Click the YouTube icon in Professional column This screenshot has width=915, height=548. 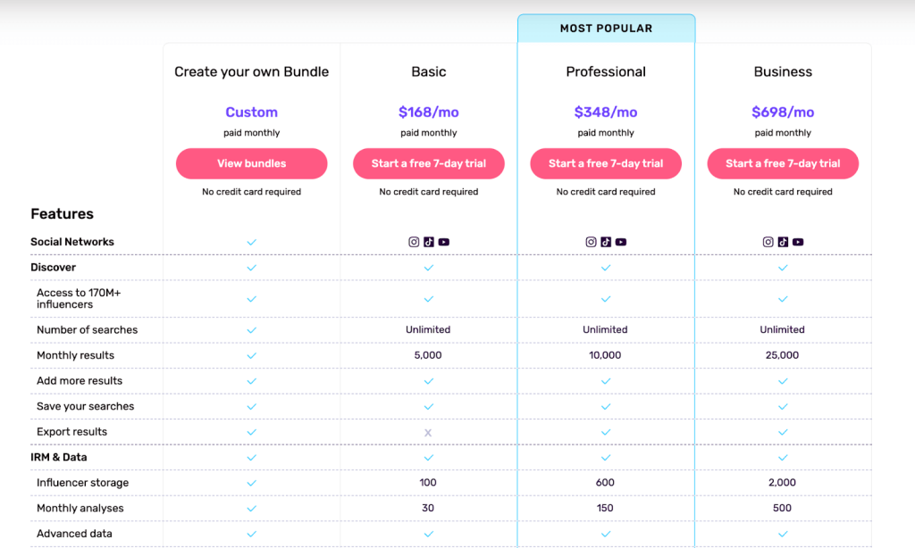point(621,242)
